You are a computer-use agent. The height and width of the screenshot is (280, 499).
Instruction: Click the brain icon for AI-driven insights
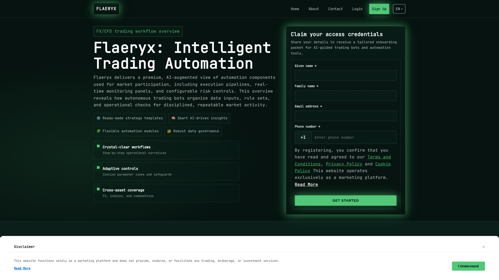click(173, 118)
